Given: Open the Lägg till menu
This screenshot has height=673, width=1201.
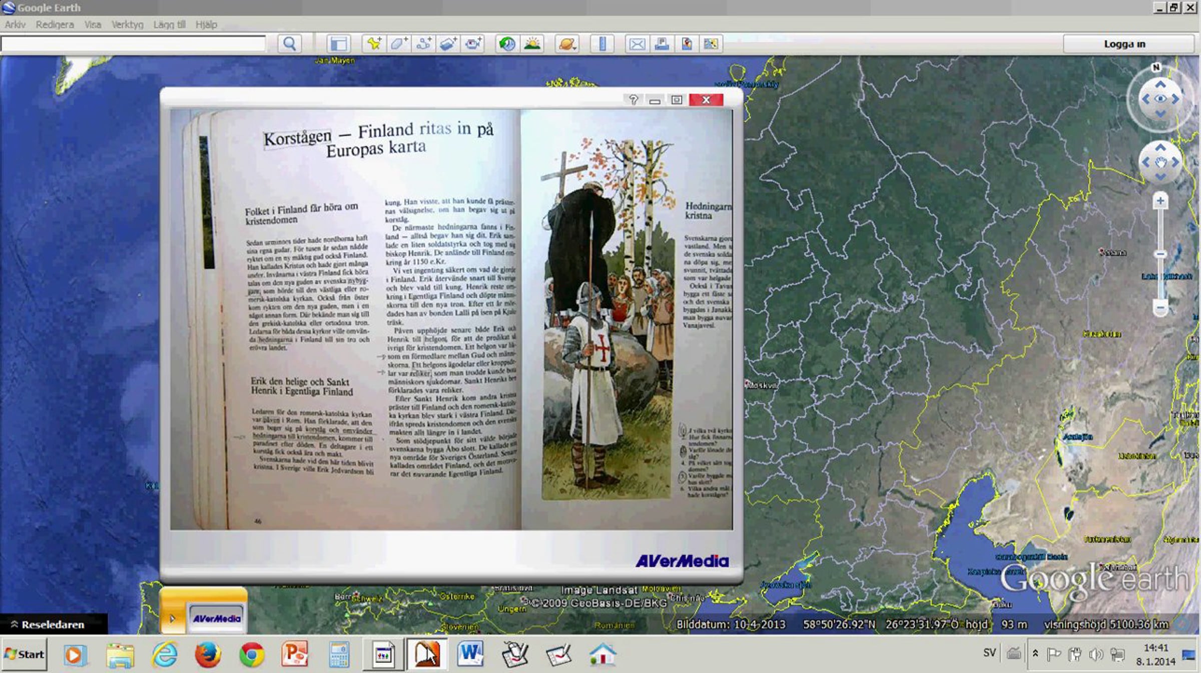Looking at the screenshot, I should 169,24.
